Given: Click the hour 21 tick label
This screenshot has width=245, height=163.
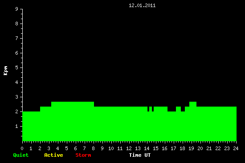Looking at the screenshot, I should click(x=209, y=148).
